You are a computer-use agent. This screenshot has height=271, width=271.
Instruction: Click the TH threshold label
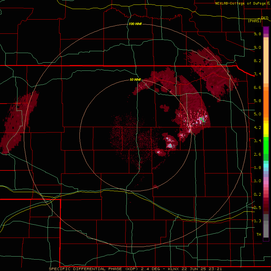pyautogui.click(x=259, y=234)
